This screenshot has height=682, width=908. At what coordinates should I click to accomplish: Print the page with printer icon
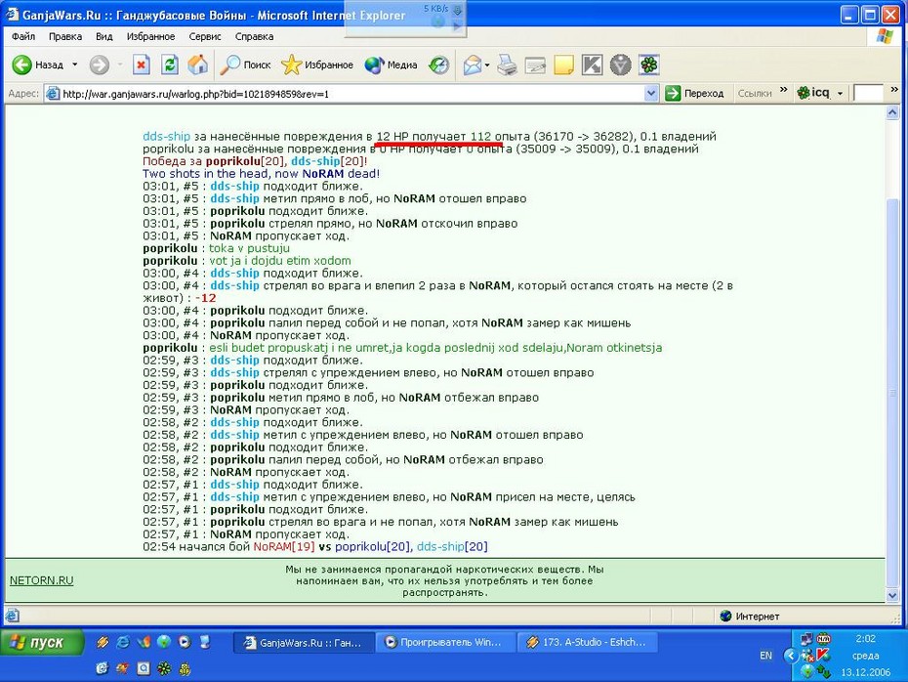click(x=508, y=64)
